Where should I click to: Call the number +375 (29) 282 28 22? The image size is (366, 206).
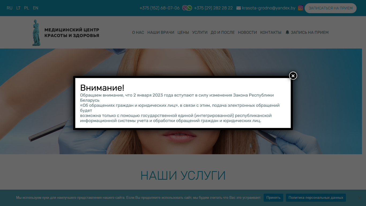213,8
